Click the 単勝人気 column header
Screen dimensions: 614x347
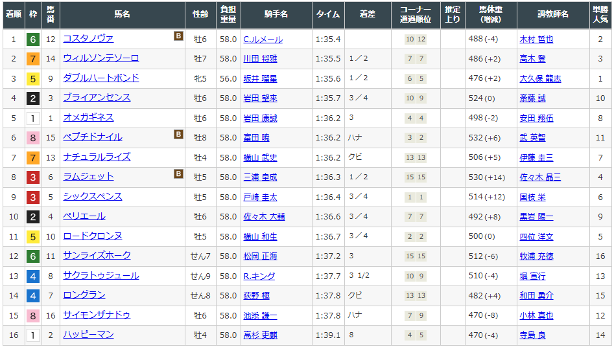(600, 14)
